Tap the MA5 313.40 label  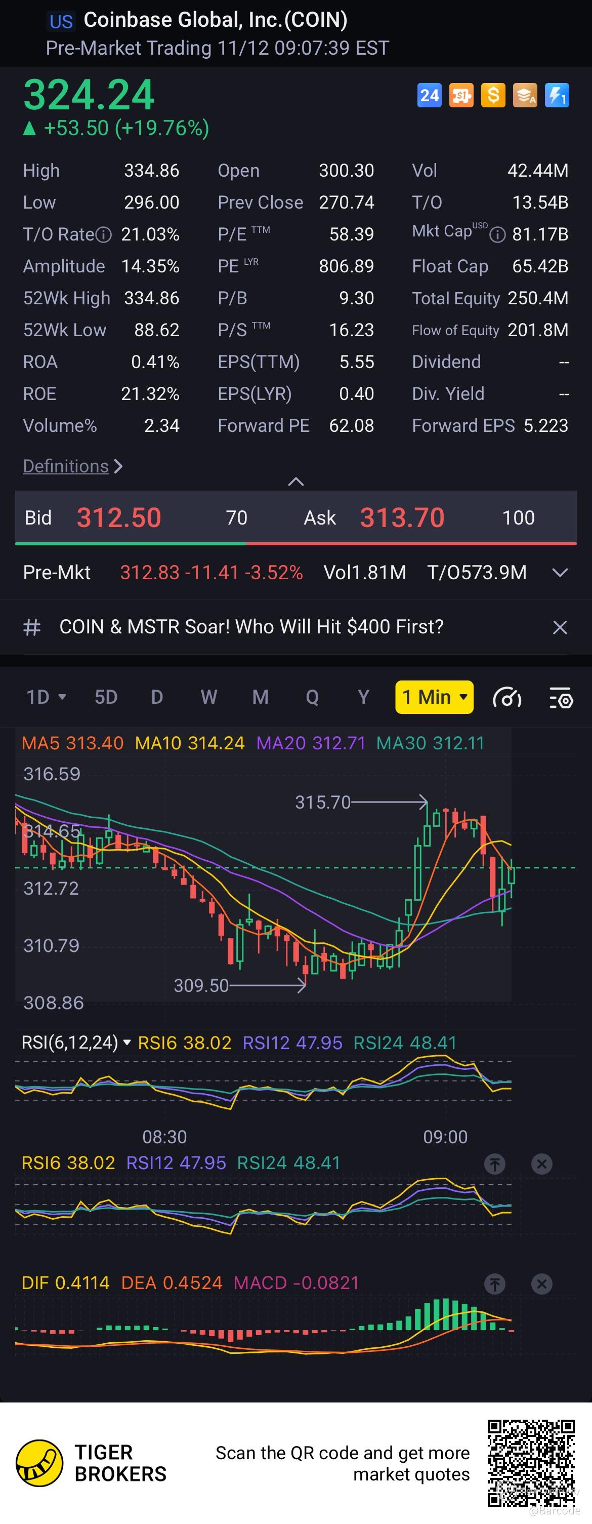click(73, 743)
